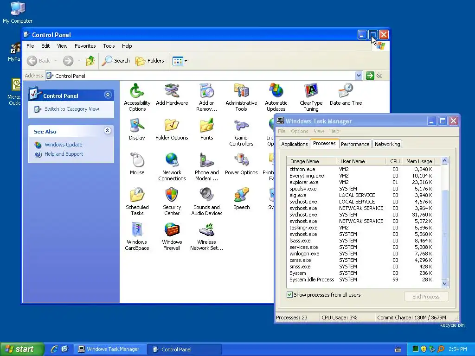
Task: Switch to Control Panel taskbar button
Action: (x=184, y=350)
